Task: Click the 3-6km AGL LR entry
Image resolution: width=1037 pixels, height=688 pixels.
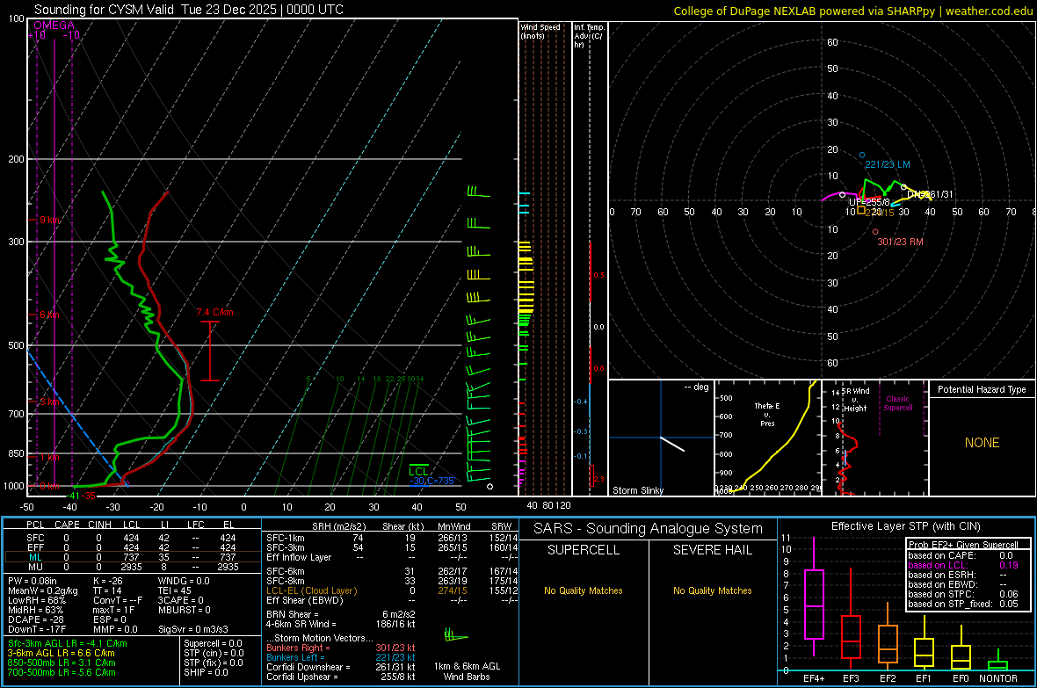Action: click(x=62, y=653)
